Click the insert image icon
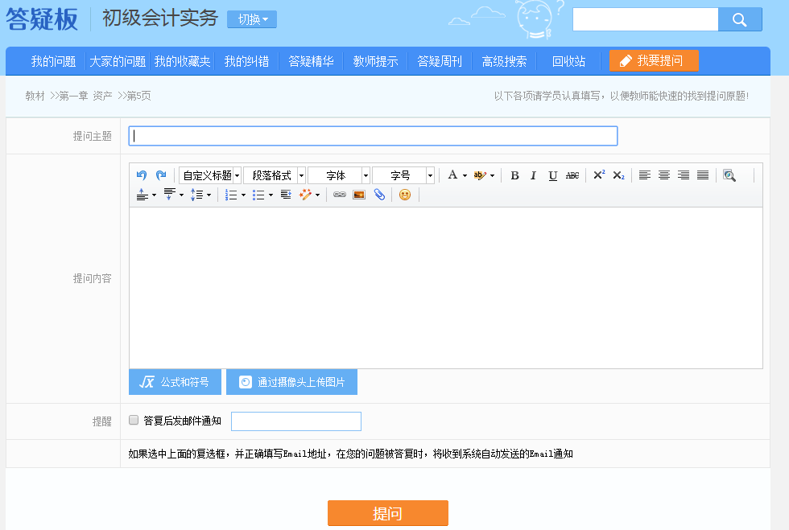Image resolution: width=789 pixels, height=530 pixels. (359, 195)
